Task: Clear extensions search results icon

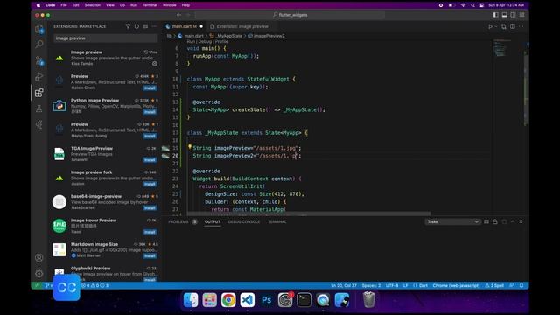Action: point(145,26)
